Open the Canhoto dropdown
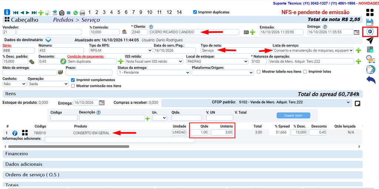The height and width of the screenshot is (189, 379). pyautogui.click(x=14, y=84)
